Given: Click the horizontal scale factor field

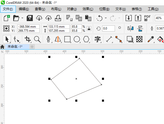Looking at the screenshot, I should point(76,27).
